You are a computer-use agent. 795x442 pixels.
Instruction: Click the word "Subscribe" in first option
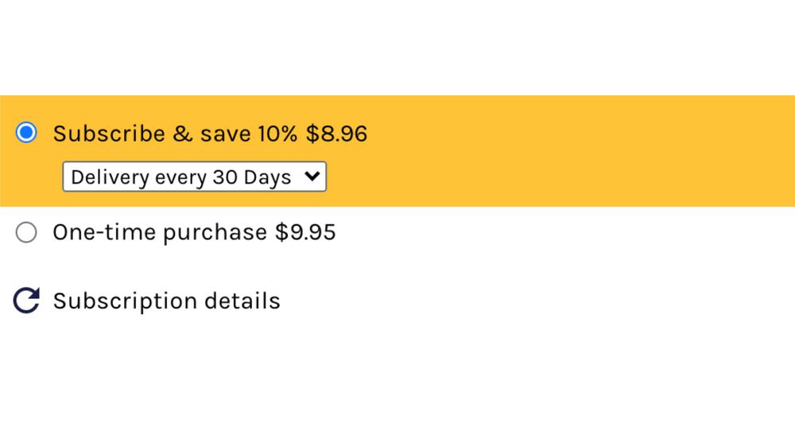(x=109, y=134)
